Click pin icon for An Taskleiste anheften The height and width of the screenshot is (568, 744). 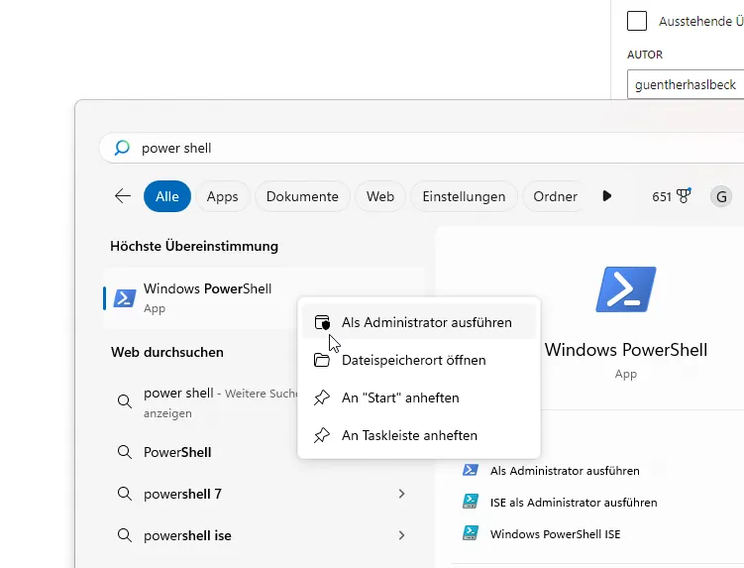[x=322, y=435]
